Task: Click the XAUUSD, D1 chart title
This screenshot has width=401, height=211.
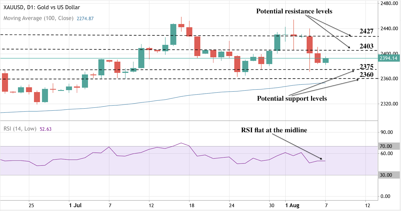Action: tap(42, 8)
